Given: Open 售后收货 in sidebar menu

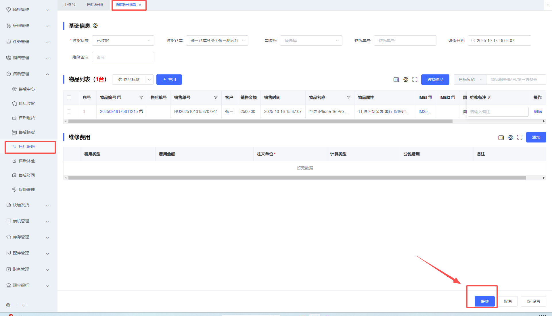Looking at the screenshot, I should 27,103.
